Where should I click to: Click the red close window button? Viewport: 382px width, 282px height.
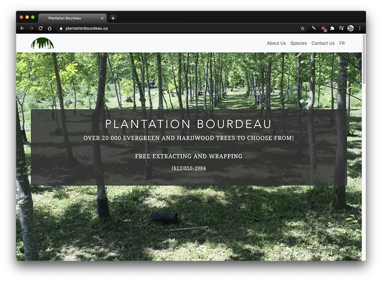22,17
